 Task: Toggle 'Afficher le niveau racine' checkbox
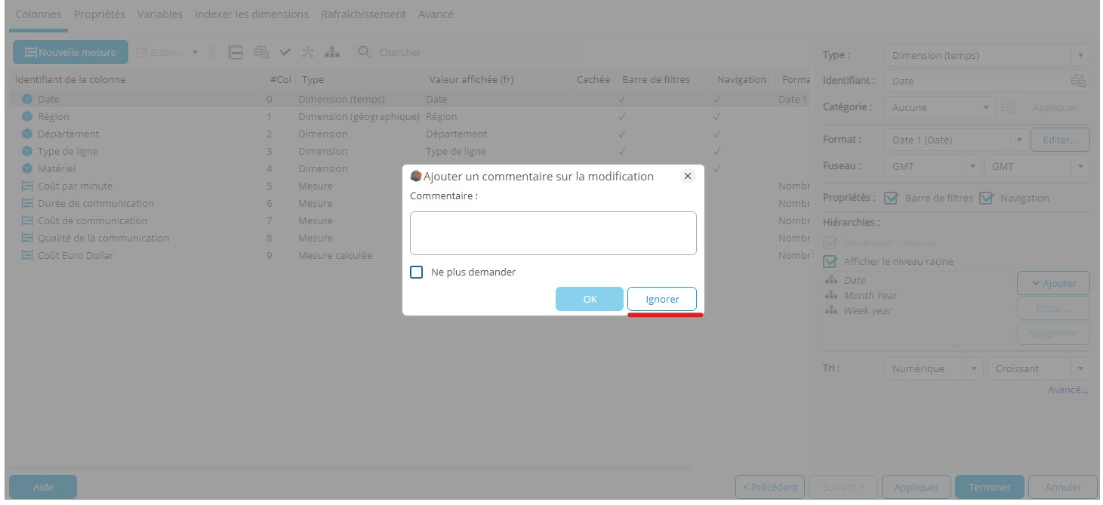click(x=830, y=261)
